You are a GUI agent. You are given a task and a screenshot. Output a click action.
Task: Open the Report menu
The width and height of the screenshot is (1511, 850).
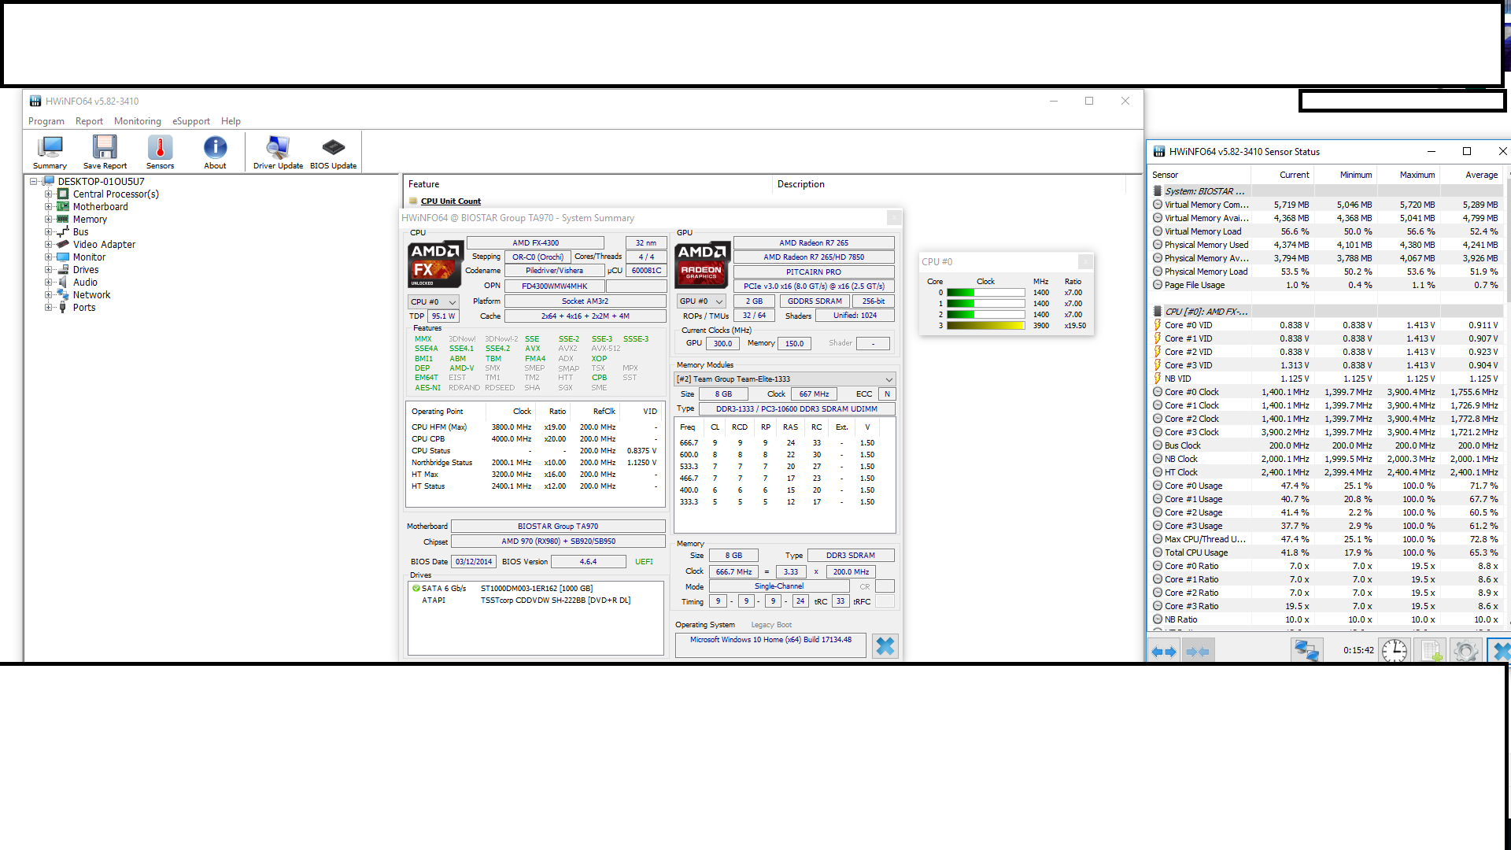[89, 121]
